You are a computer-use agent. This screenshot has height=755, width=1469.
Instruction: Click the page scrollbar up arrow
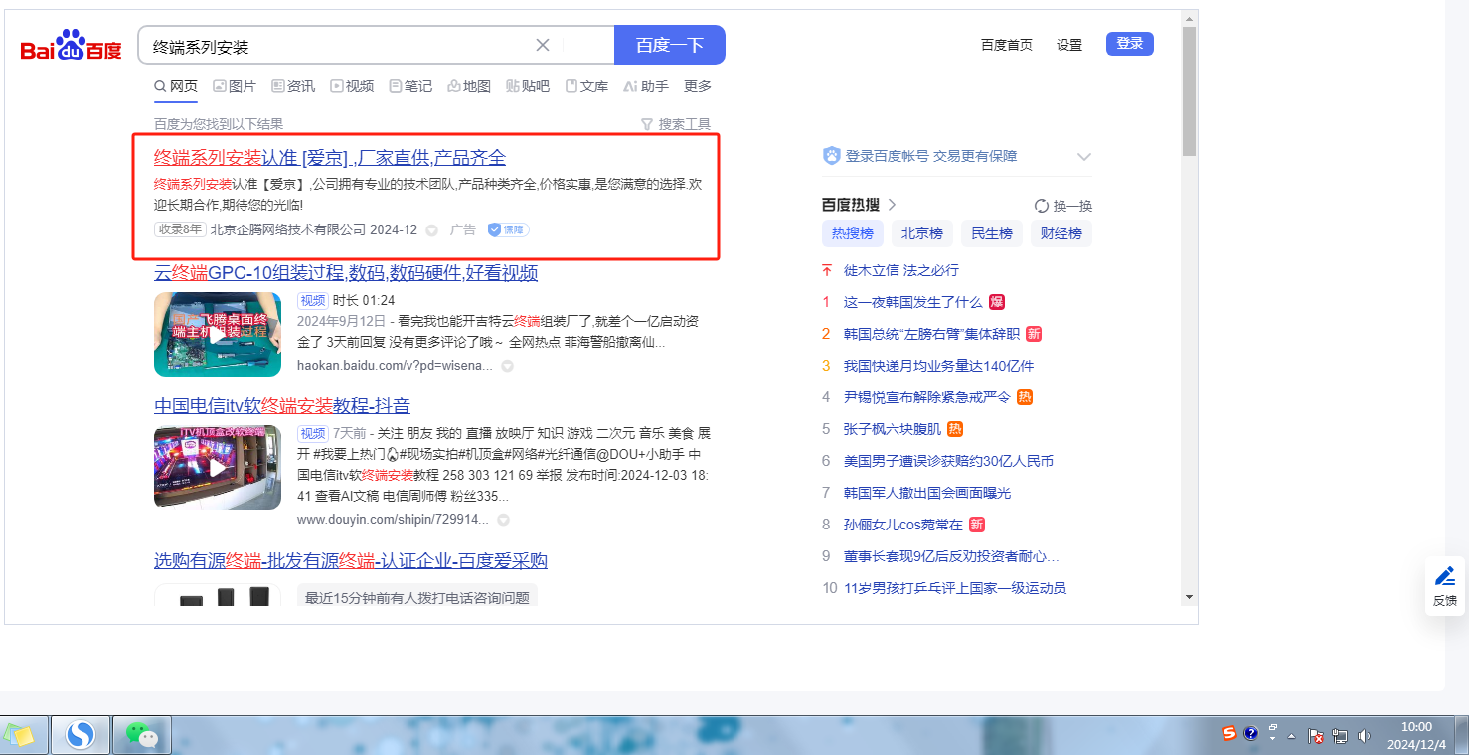tap(1189, 18)
